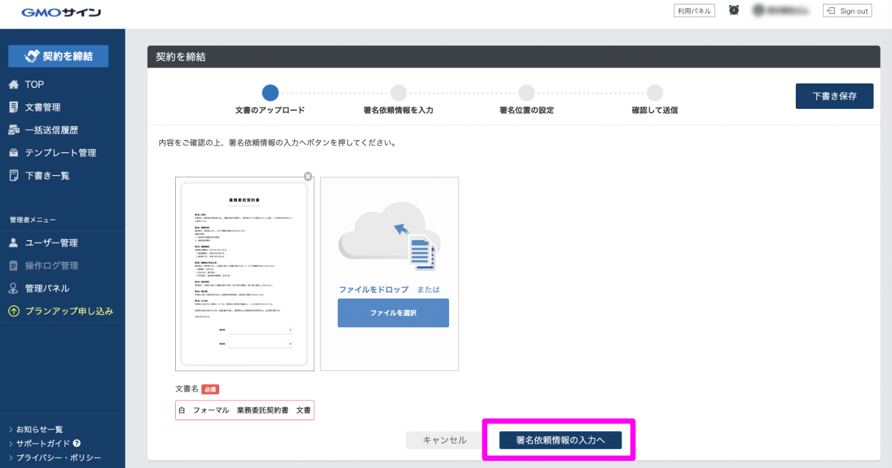Open 一括送信履歴 bulk send history
This screenshot has height=468, width=892.
pos(52,130)
